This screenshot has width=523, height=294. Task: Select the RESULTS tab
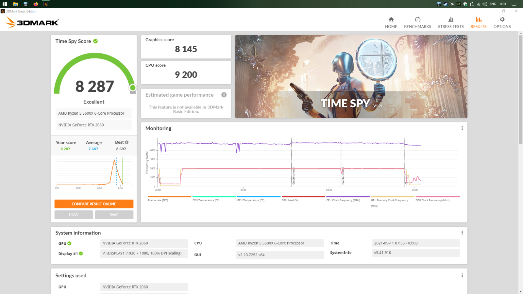pos(479,23)
